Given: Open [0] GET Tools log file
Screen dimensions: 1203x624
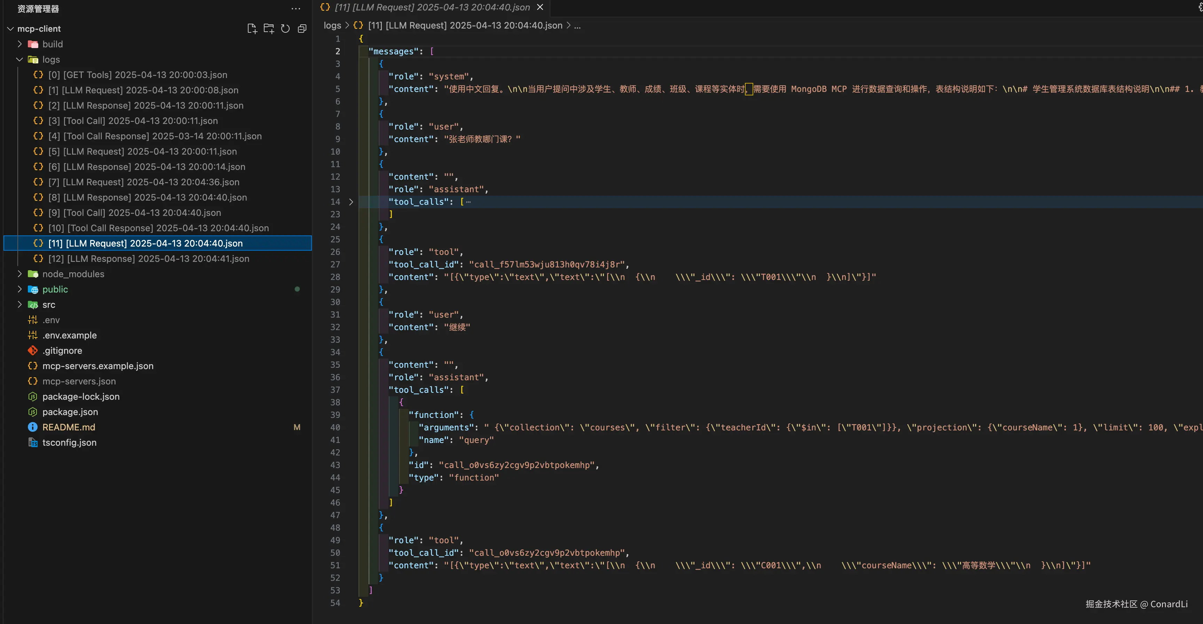Looking at the screenshot, I should point(137,75).
